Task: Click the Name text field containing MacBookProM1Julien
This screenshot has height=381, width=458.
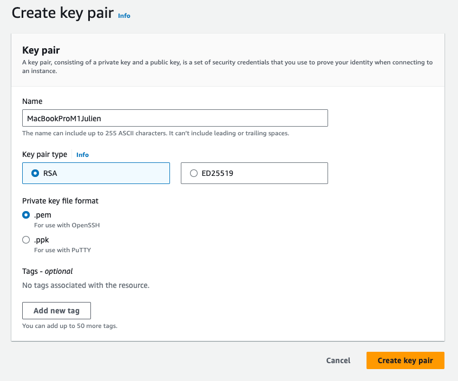Action: (x=175, y=118)
